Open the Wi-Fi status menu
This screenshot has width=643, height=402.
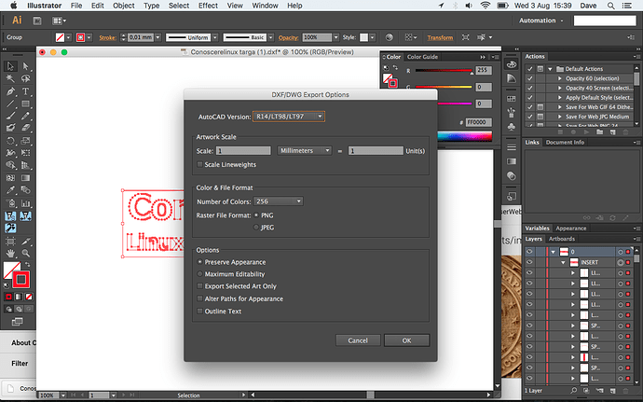486,6
